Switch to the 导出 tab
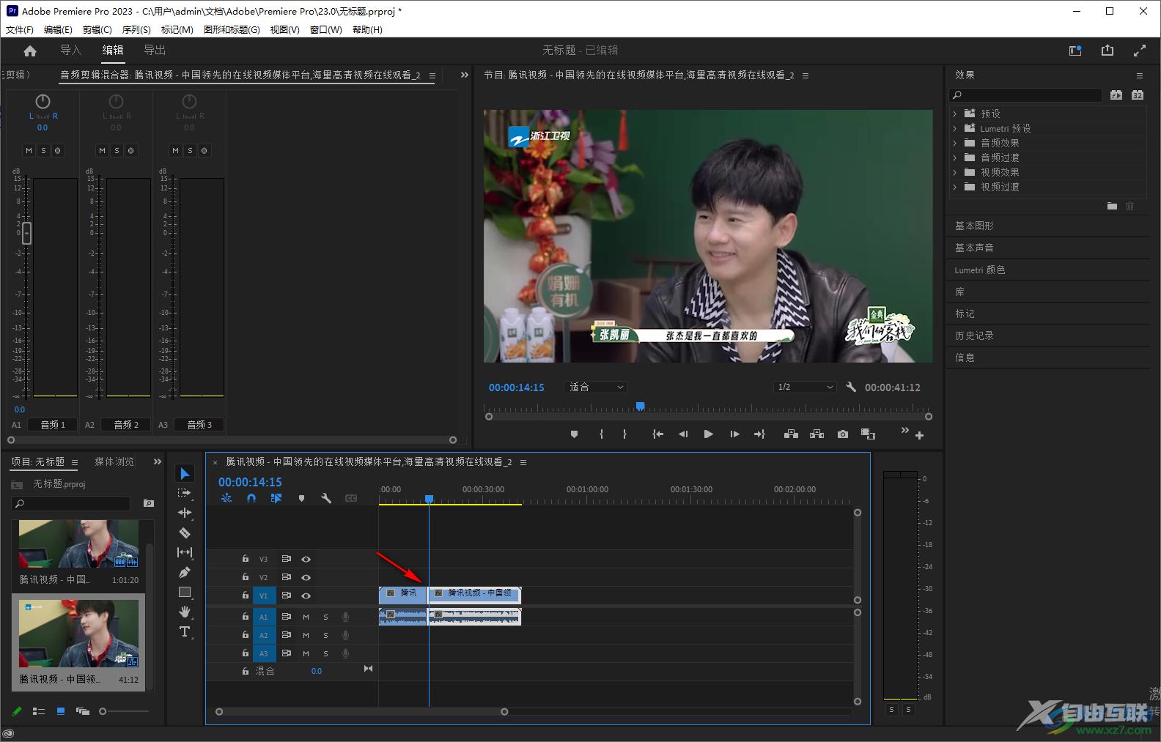The width and height of the screenshot is (1161, 742). click(x=155, y=50)
